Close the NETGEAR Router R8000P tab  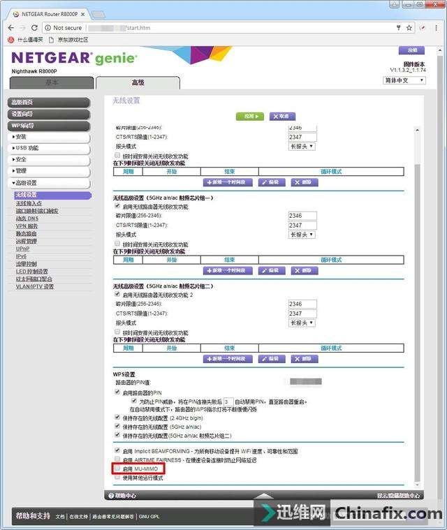pos(82,14)
